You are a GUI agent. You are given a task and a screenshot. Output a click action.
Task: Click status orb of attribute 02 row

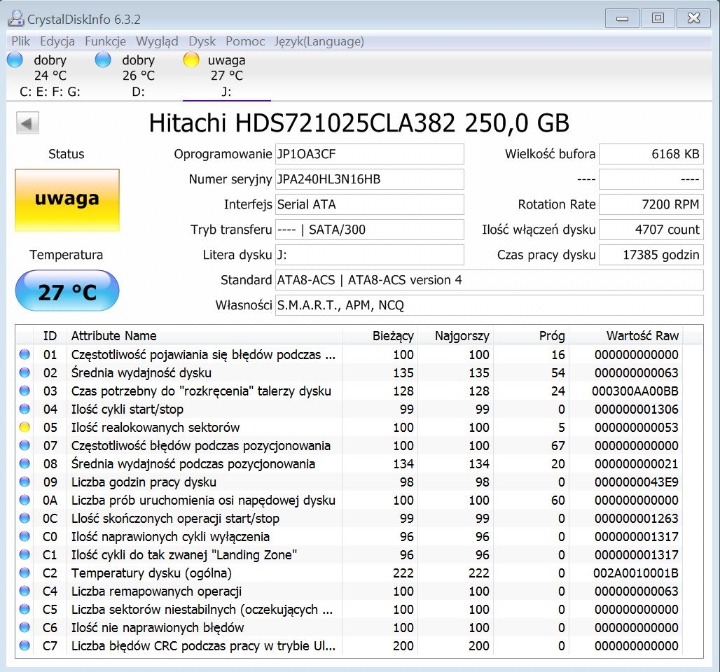pos(25,372)
